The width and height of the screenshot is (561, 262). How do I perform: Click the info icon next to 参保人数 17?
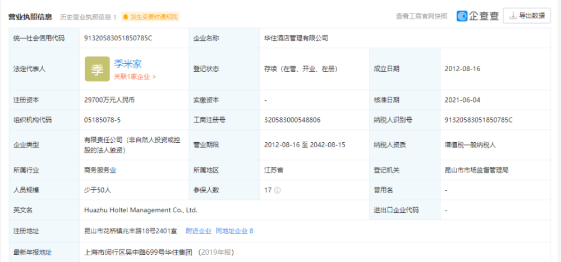coord(277,190)
